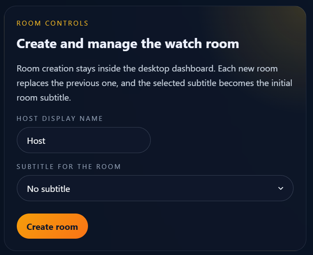313x255 pixels.
Task: Click the word watch in the heading
Action: click(183, 44)
